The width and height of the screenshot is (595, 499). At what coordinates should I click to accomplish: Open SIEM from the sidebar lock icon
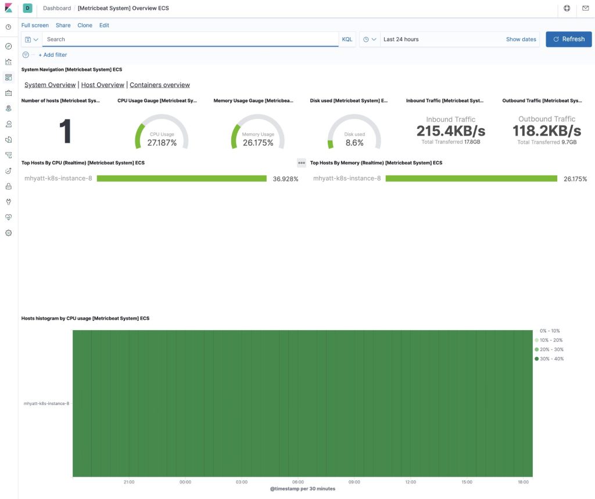click(x=8, y=186)
